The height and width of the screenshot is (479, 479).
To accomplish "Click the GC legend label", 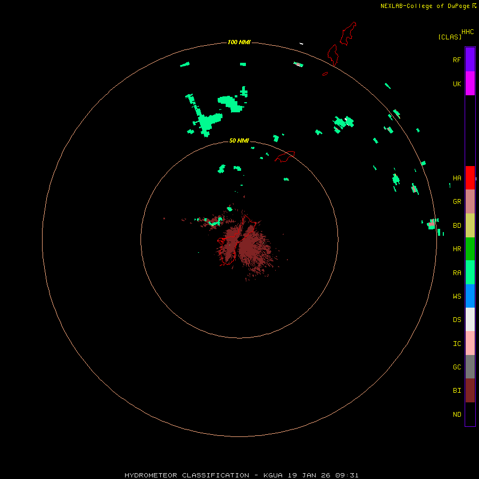I will tap(457, 367).
